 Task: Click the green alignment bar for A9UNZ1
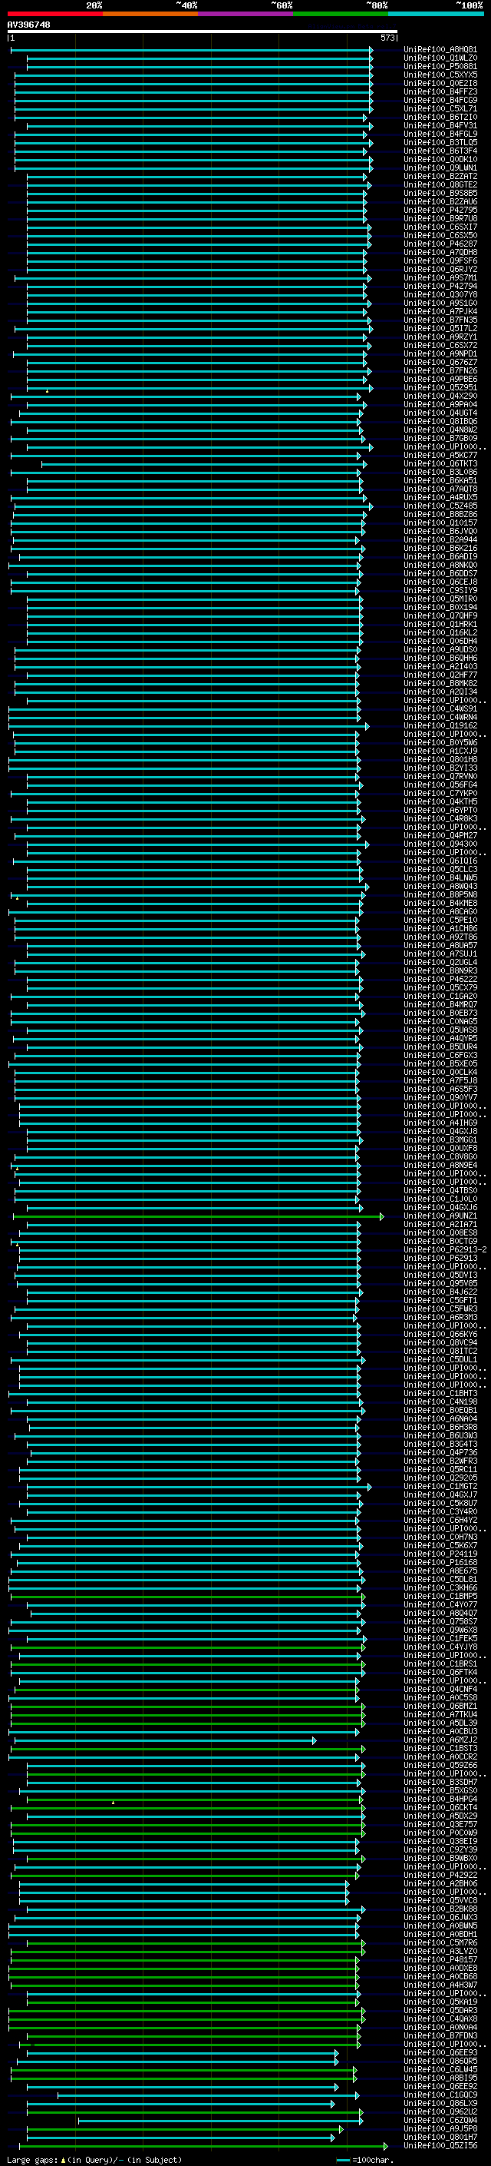coord(198,1216)
